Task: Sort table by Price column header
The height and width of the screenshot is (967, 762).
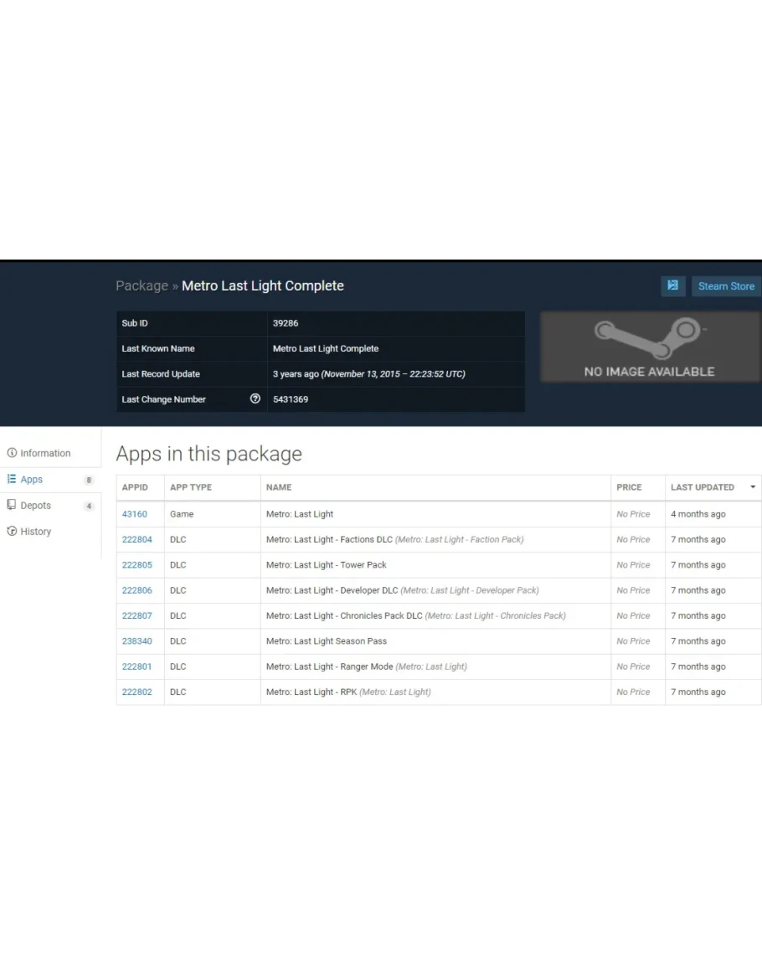Action: pyautogui.click(x=629, y=487)
